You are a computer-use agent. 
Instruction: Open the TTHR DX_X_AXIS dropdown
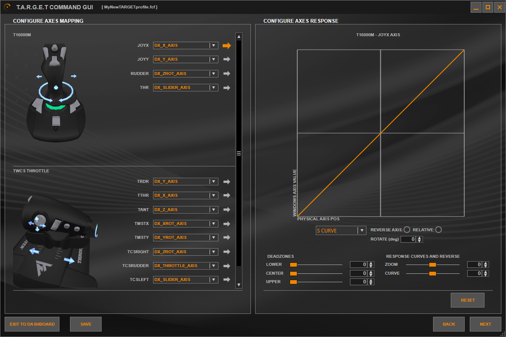coord(186,195)
